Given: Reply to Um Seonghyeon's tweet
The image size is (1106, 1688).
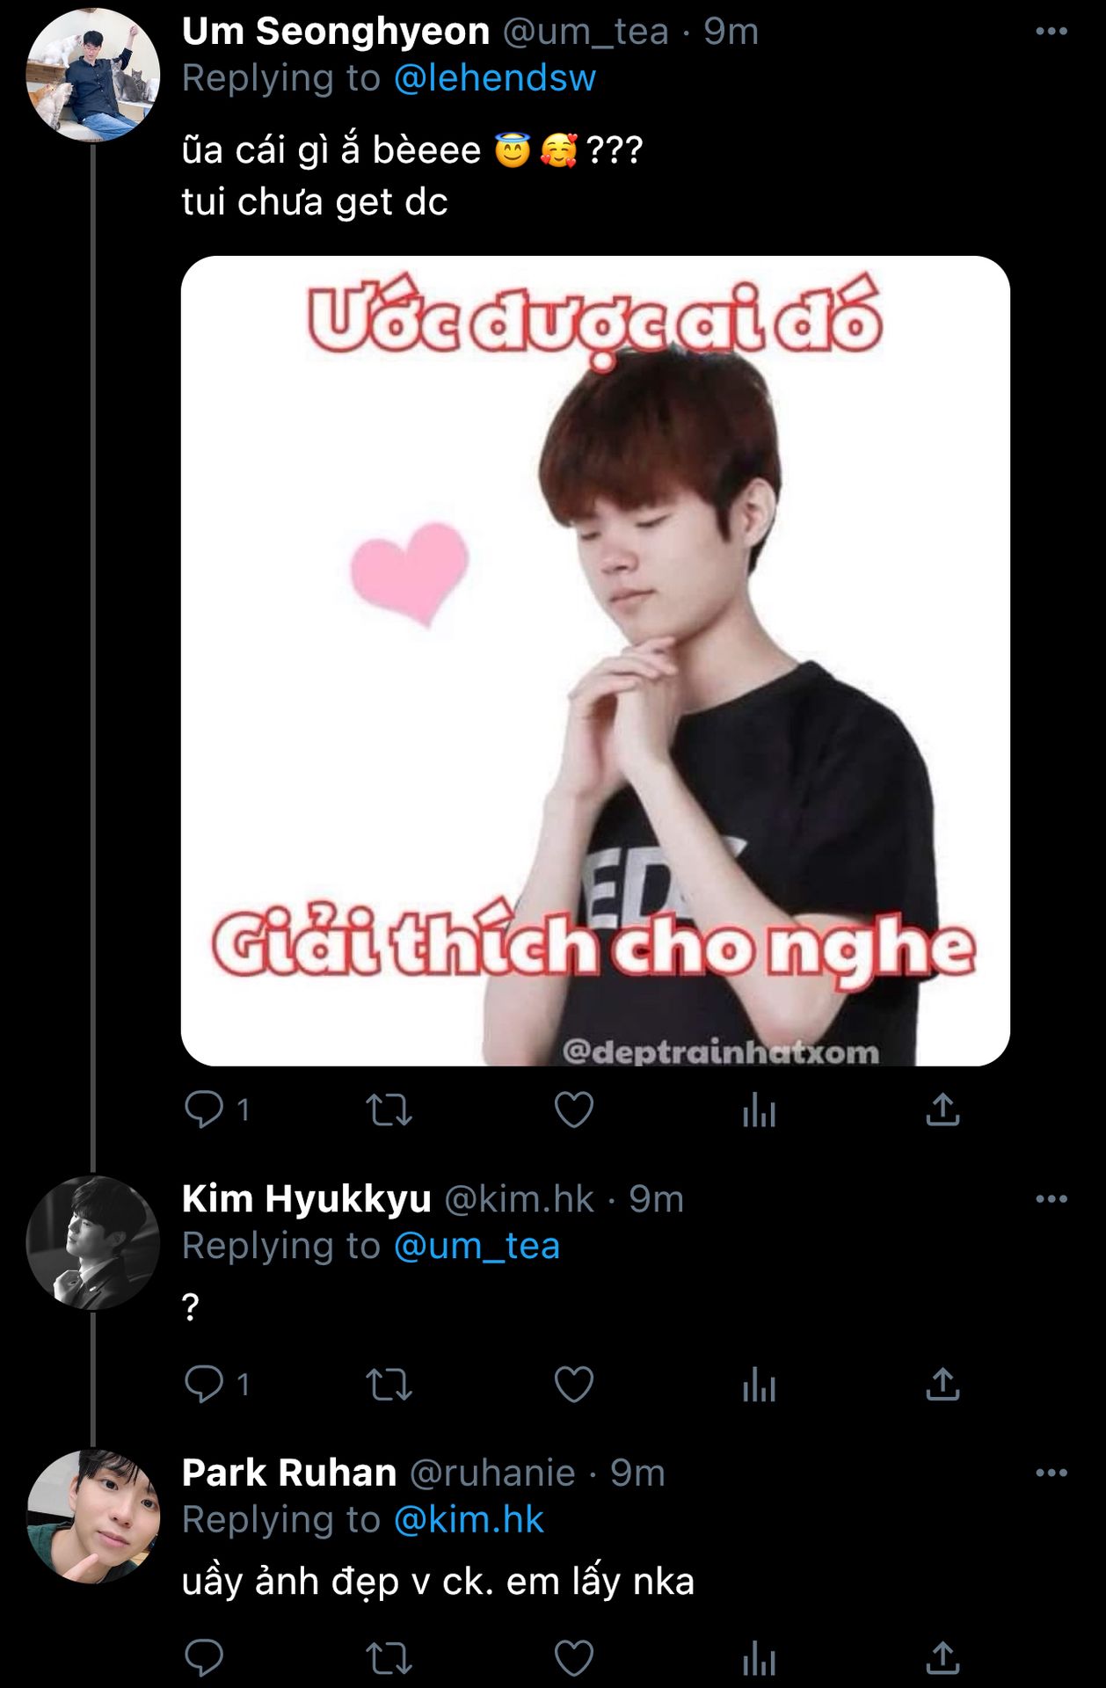Looking at the screenshot, I should click(x=204, y=1110).
